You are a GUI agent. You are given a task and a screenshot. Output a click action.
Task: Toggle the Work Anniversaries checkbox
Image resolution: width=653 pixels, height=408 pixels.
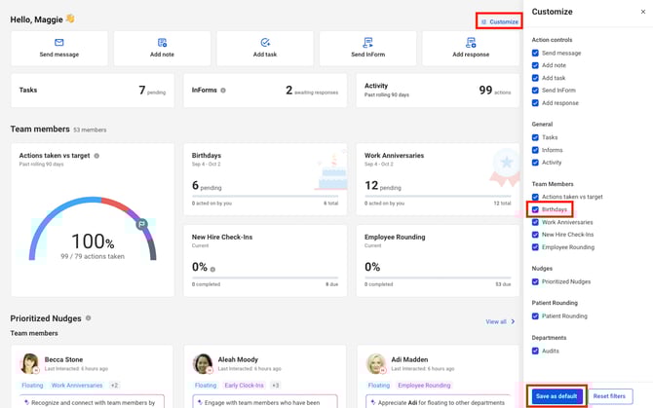536,222
